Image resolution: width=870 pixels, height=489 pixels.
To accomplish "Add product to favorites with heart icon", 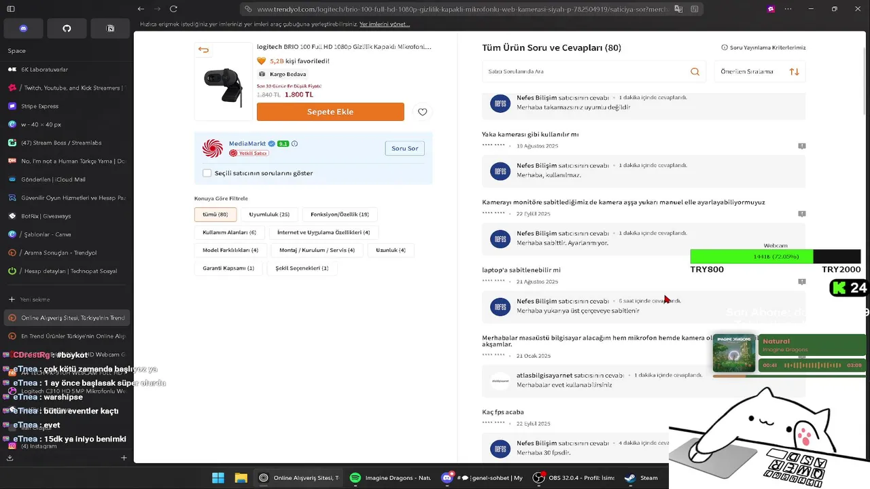I will coord(423,112).
